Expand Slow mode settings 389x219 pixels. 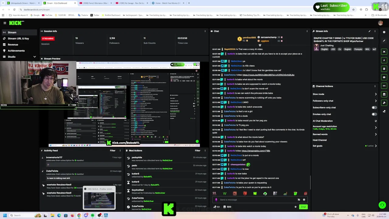pos(376,94)
